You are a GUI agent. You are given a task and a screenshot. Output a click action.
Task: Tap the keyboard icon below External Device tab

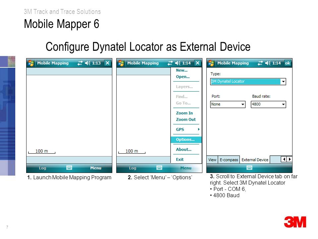[249, 168]
